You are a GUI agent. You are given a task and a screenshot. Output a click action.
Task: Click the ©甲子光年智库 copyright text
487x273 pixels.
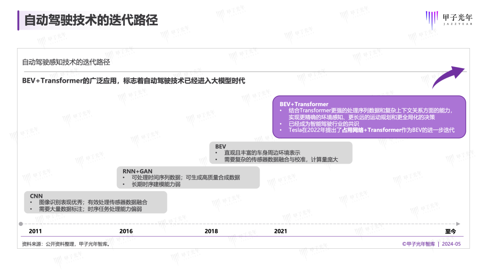point(418,244)
